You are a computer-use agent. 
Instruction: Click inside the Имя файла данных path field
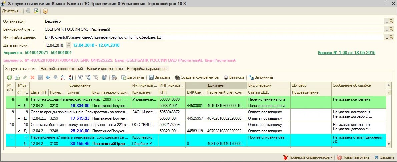pos(214,37)
